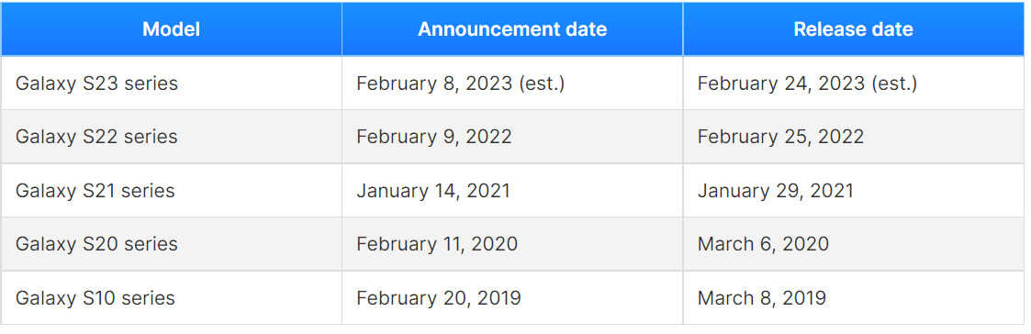Click the Release date column header

[x=854, y=29]
